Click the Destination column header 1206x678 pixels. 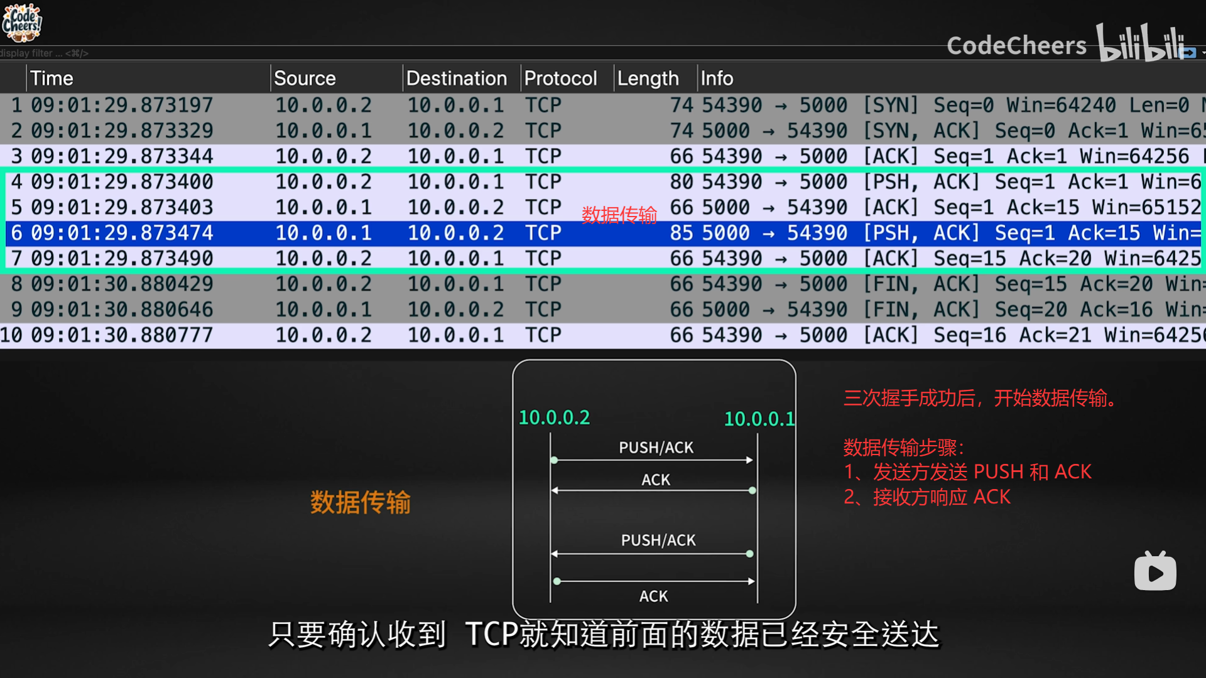[456, 78]
